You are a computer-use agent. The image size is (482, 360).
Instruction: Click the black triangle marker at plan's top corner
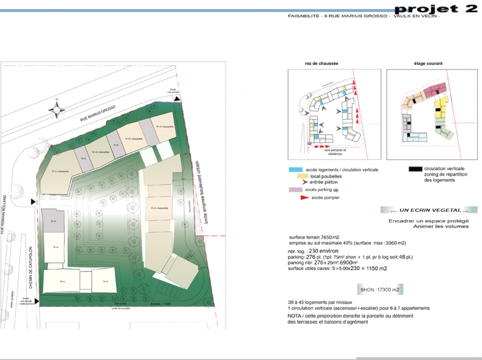pos(177,99)
